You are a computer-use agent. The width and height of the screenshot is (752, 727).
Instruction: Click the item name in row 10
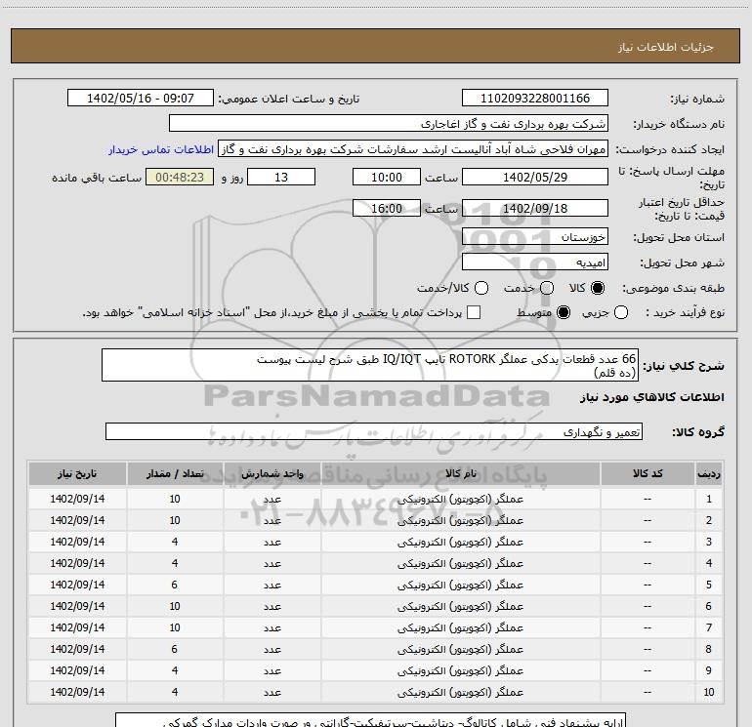click(460, 693)
